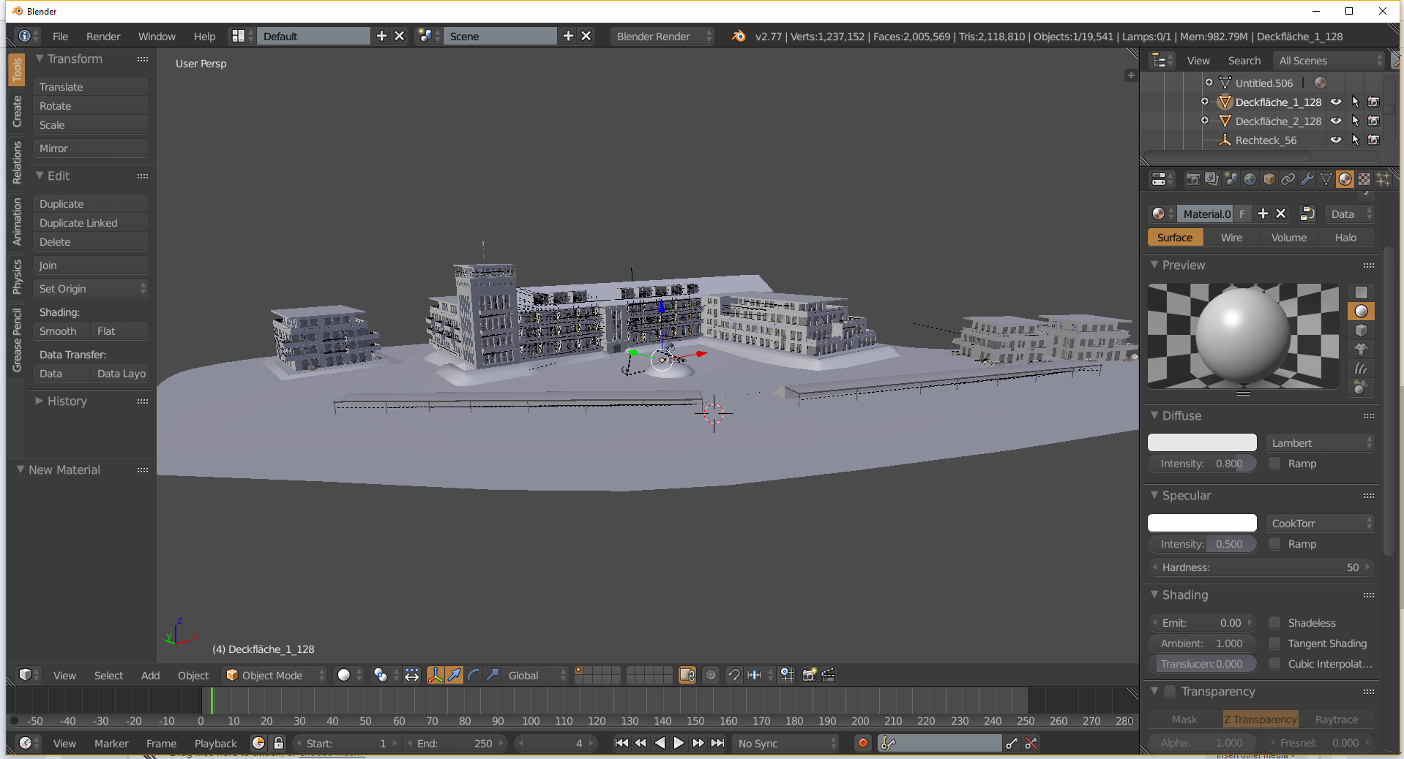Switch to the Wire material type tab
This screenshot has height=759, width=1404.
click(1231, 237)
